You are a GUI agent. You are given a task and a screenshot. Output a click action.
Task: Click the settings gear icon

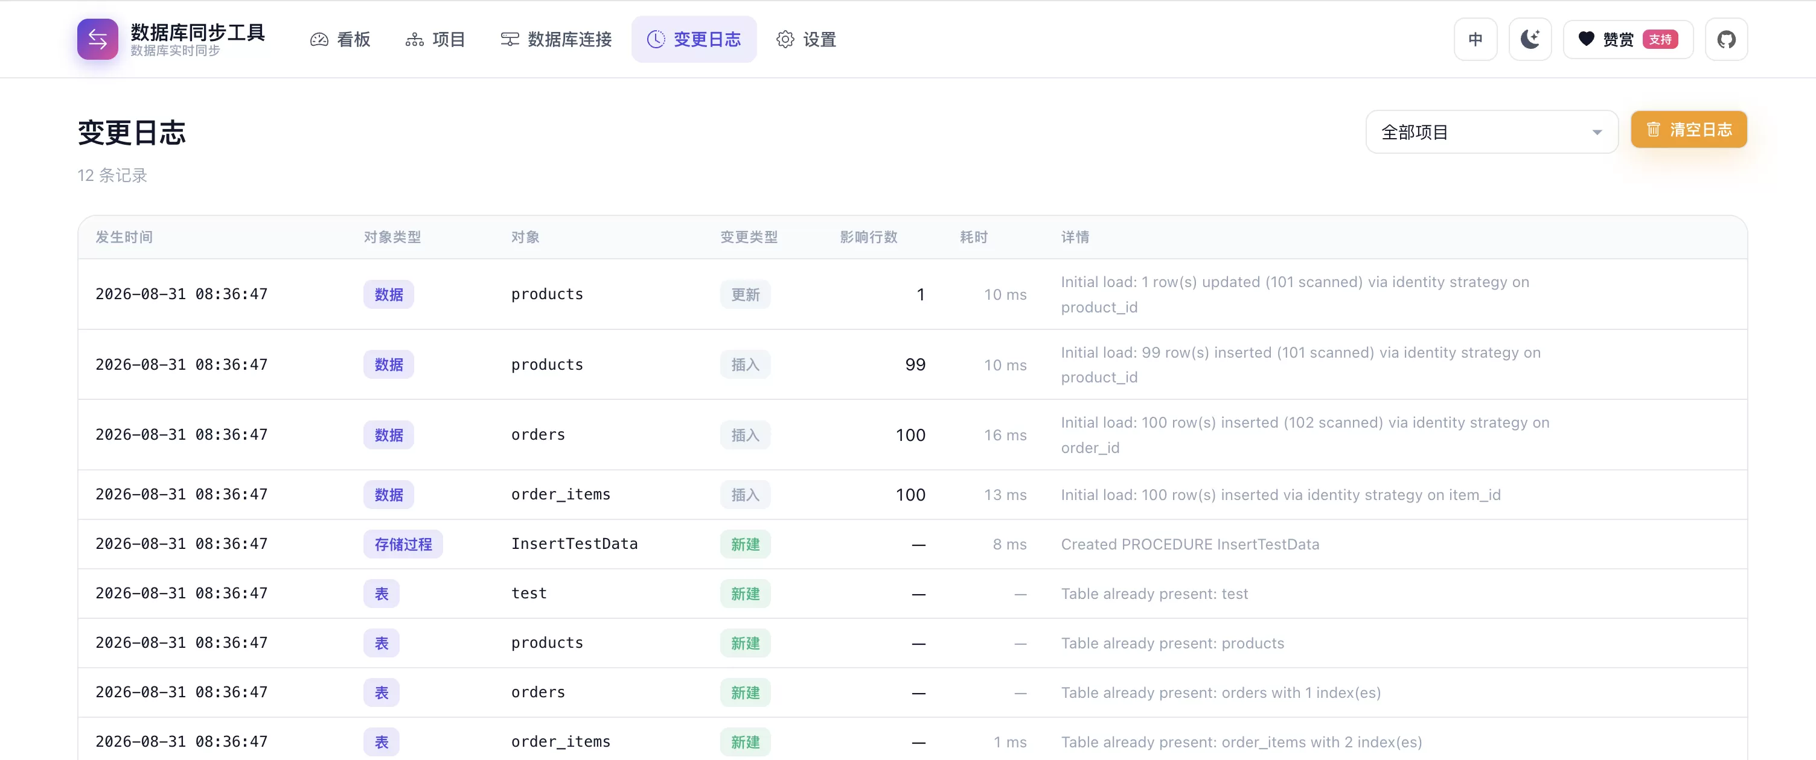point(785,39)
